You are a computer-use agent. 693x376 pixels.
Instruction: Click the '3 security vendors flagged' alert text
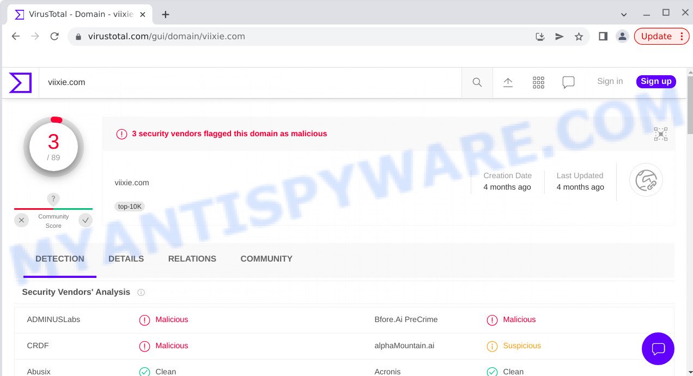coord(229,134)
